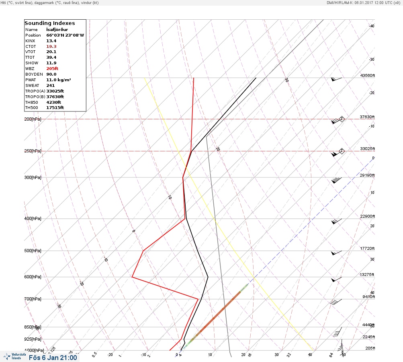Click the chart legend title 'Hiti (°C, svört lína)...'
Viewport: 403px width, 362px height.
coord(49,2)
